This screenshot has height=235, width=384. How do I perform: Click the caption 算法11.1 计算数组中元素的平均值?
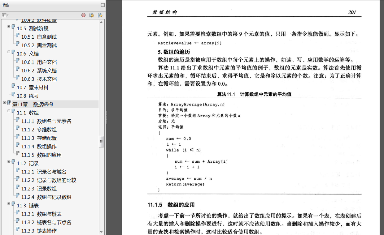tap(254, 94)
